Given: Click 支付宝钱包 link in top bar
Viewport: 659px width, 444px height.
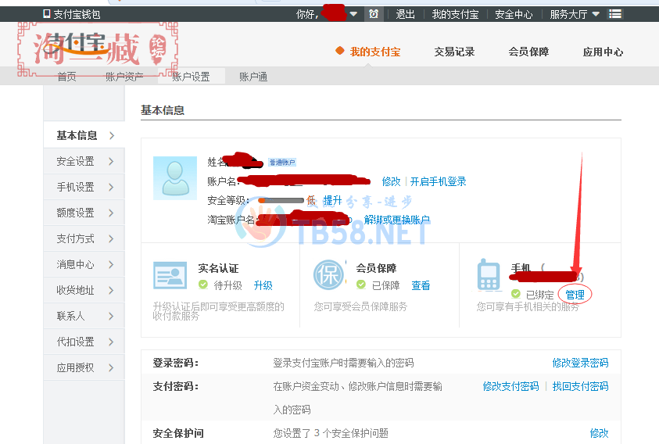Looking at the screenshot, I should pyautogui.click(x=77, y=14).
